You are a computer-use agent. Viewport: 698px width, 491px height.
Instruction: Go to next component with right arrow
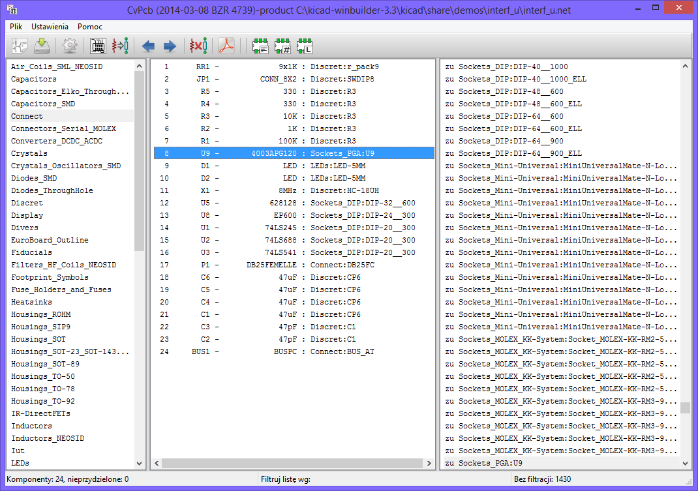(x=170, y=46)
